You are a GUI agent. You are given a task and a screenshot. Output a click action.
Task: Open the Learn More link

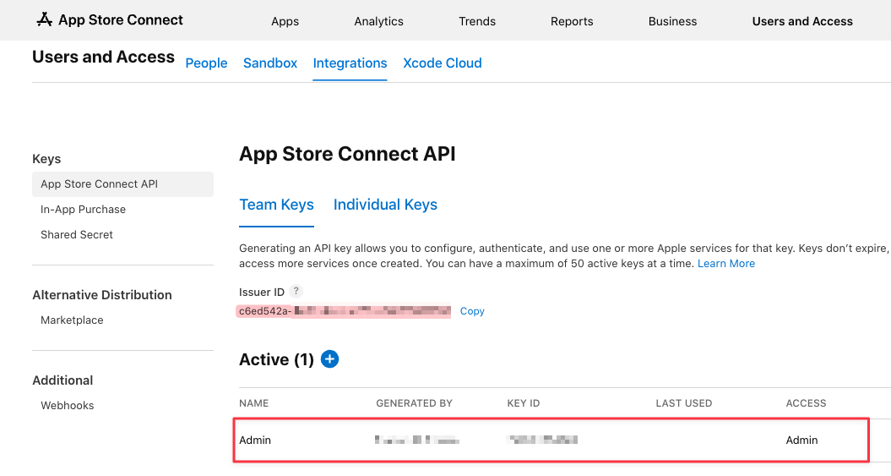[x=726, y=264]
